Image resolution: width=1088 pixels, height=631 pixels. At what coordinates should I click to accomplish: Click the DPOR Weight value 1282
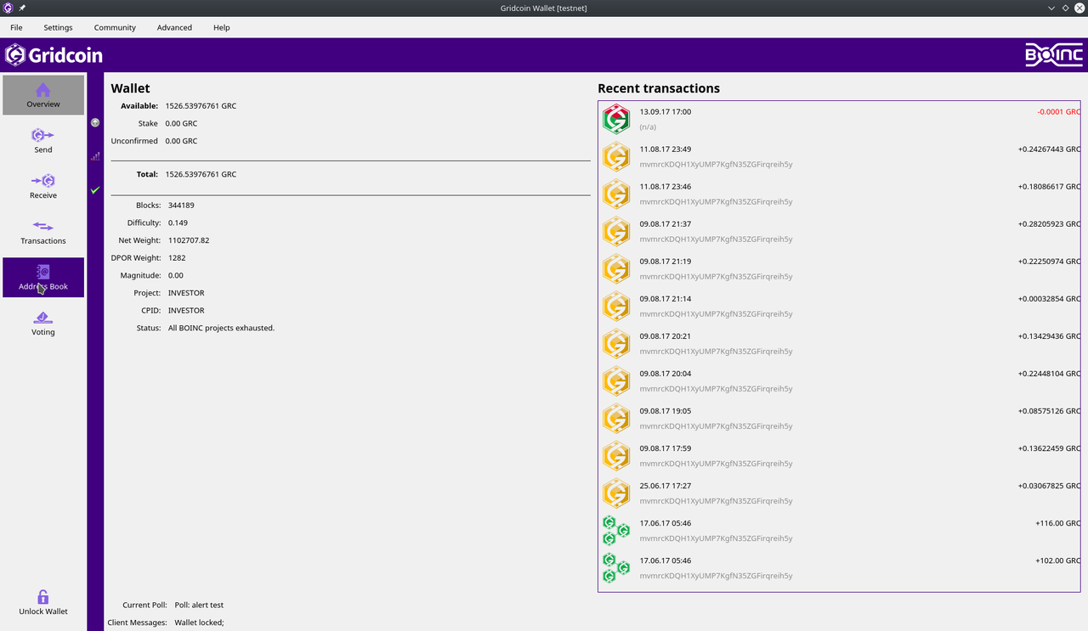pos(177,258)
